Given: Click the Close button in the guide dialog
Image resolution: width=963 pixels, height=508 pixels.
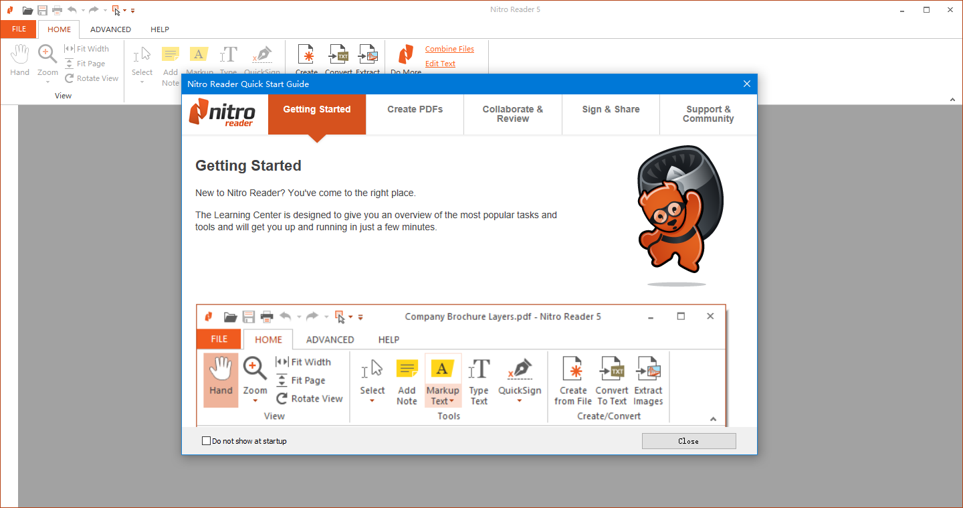Looking at the screenshot, I should 689,441.
